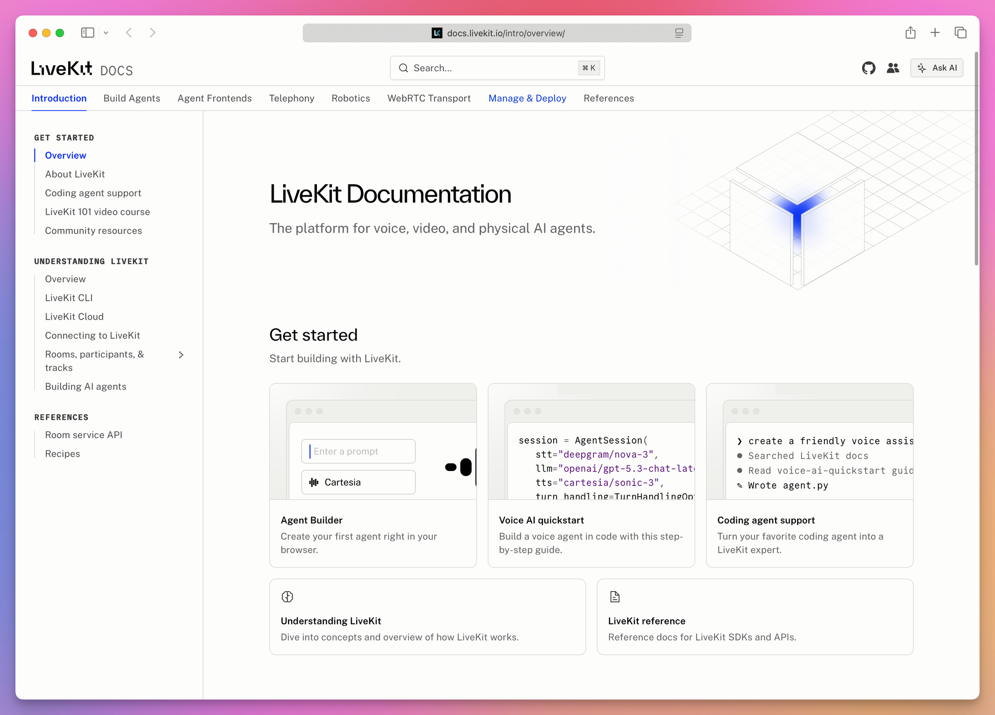995x715 pixels.
Task: Expand Rooms, participants, & tracks chevron
Action: click(x=181, y=355)
